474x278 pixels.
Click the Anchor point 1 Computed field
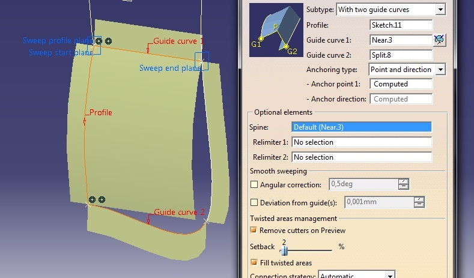tap(401, 84)
